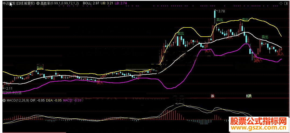The height and width of the screenshot is (133, 290).
Task: Click the red 涨 marker
Action: (x=212, y=96)
